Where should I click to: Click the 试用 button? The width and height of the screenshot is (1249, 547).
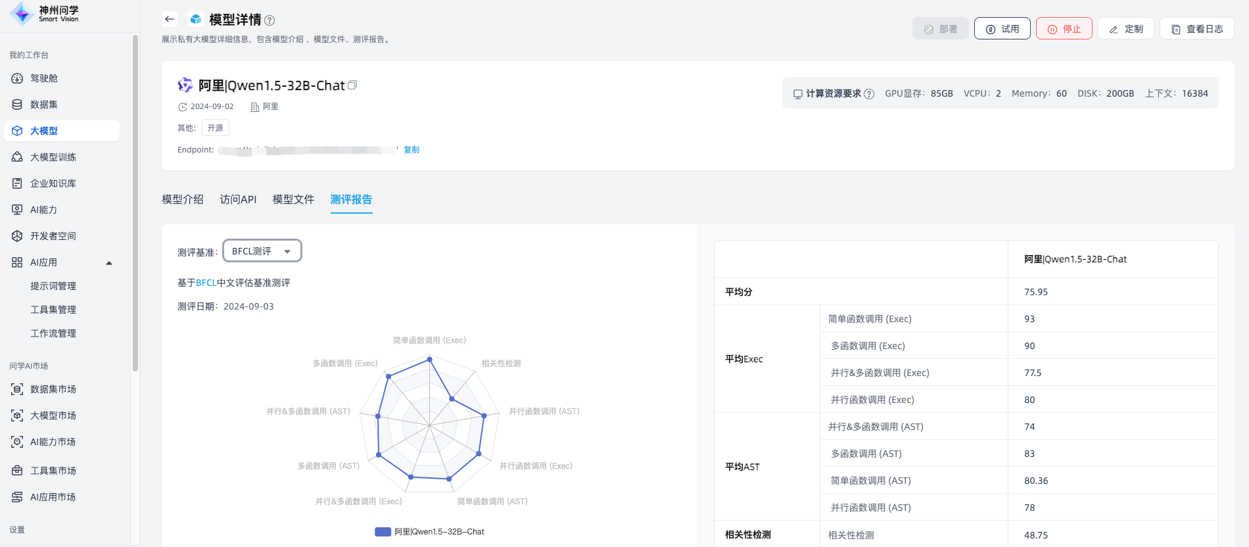point(1002,29)
